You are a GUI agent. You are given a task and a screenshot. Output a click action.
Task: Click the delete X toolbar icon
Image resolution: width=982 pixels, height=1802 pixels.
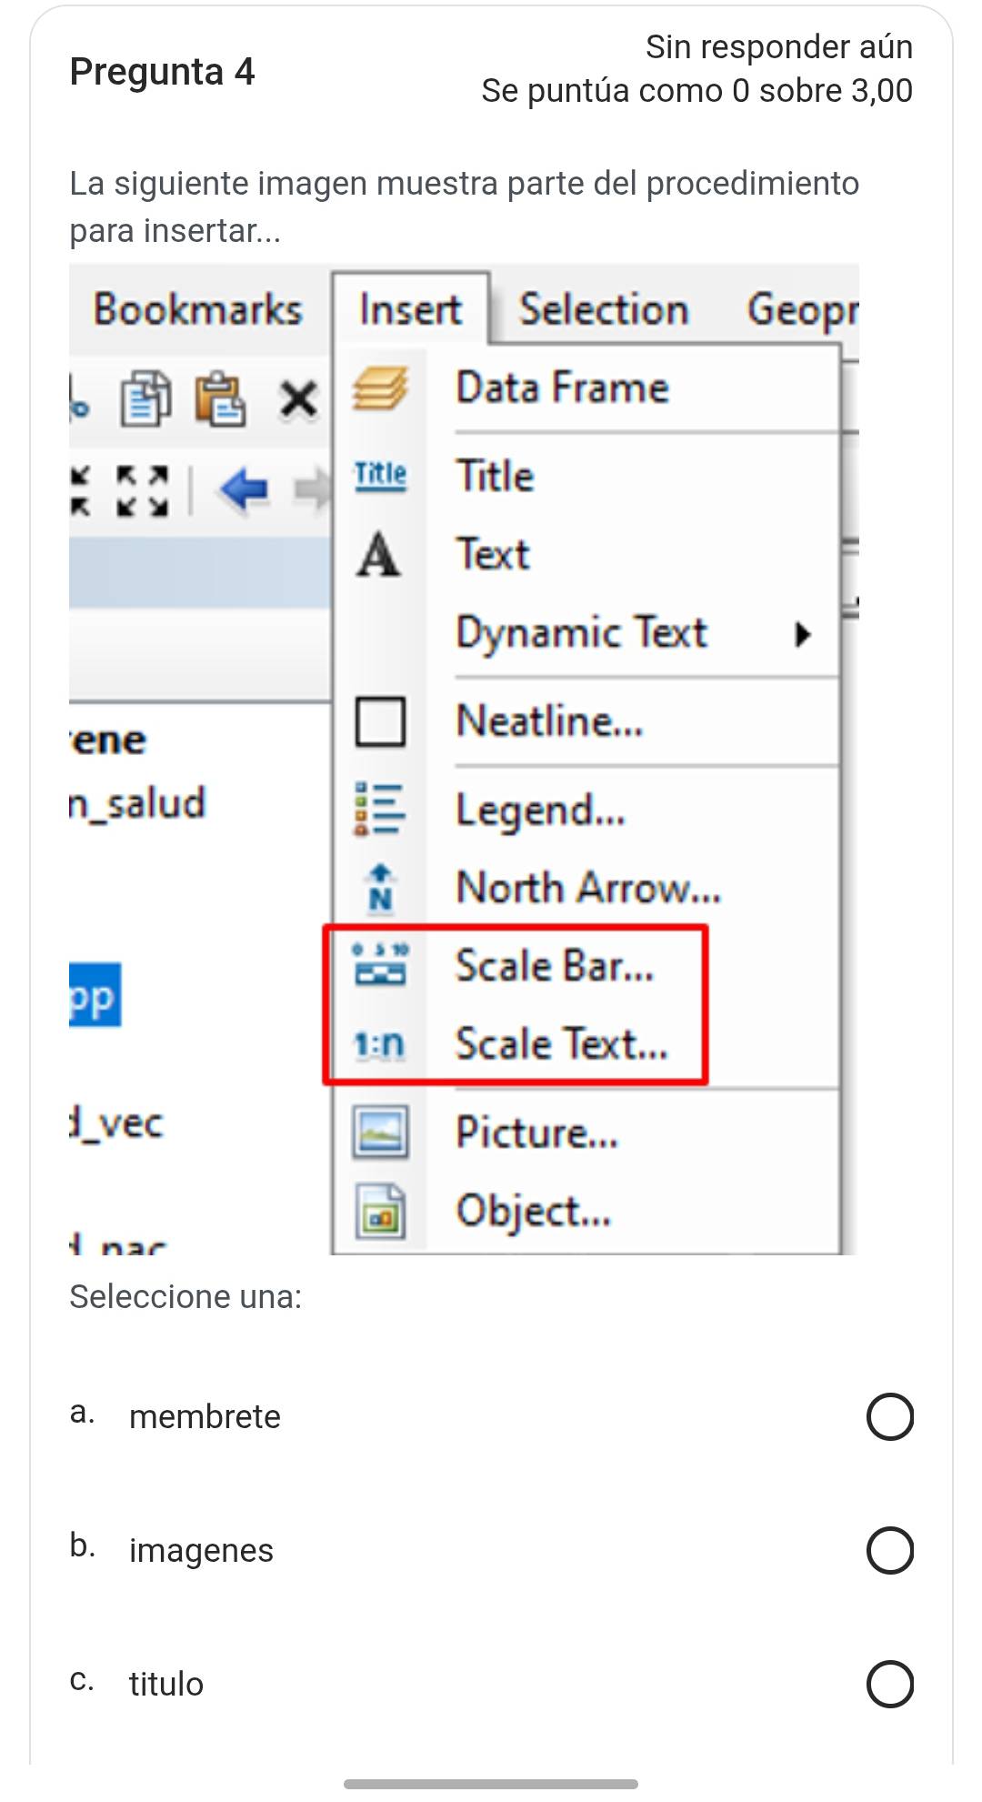point(298,399)
